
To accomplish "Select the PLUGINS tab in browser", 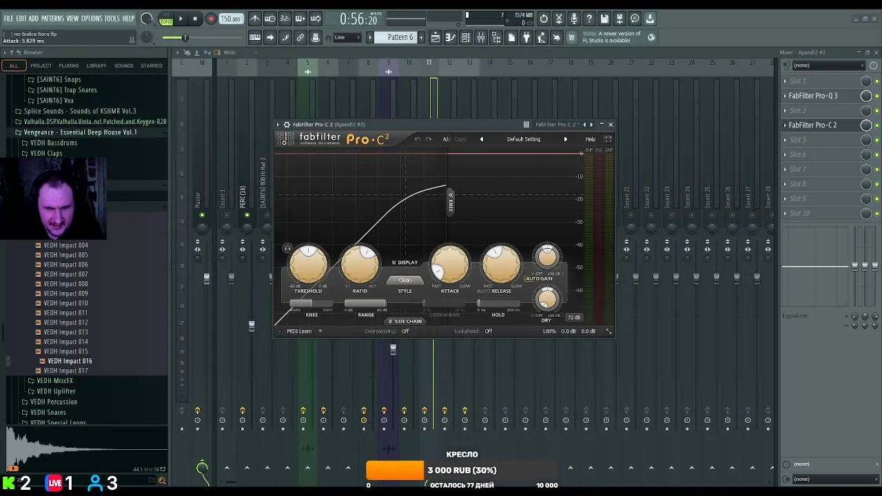I will click(69, 65).
